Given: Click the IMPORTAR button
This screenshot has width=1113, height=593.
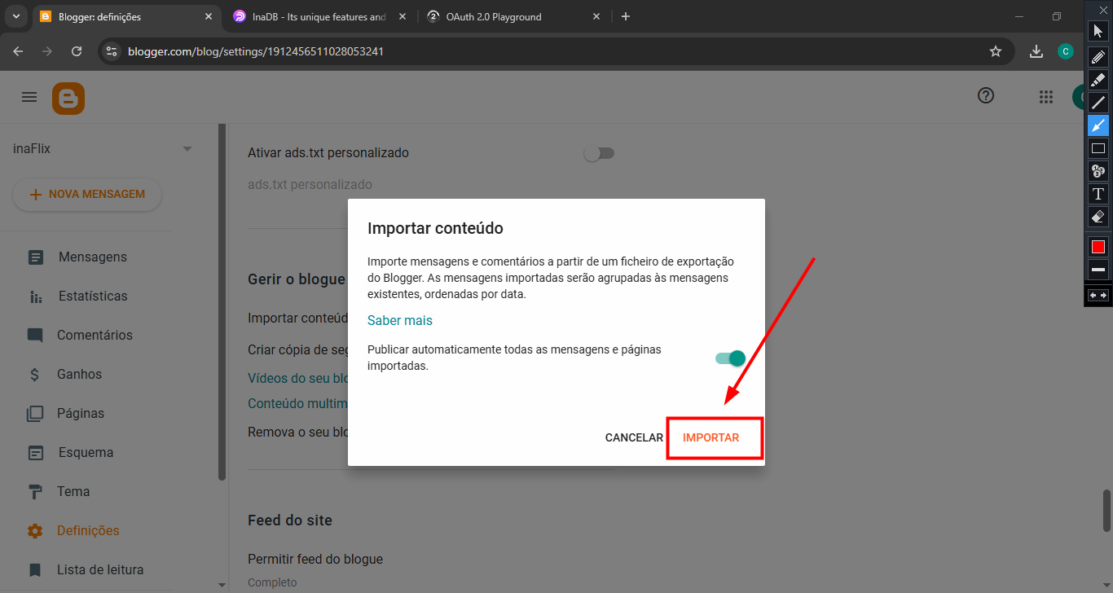Looking at the screenshot, I should coord(713,437).
